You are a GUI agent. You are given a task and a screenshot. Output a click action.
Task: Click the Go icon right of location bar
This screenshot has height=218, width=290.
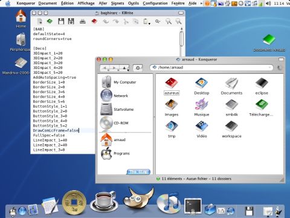tap(279, 68)
